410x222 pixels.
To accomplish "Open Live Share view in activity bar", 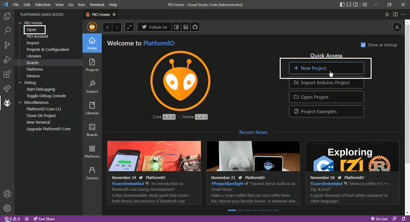I will pyautogui.click(x=7, y=88).
